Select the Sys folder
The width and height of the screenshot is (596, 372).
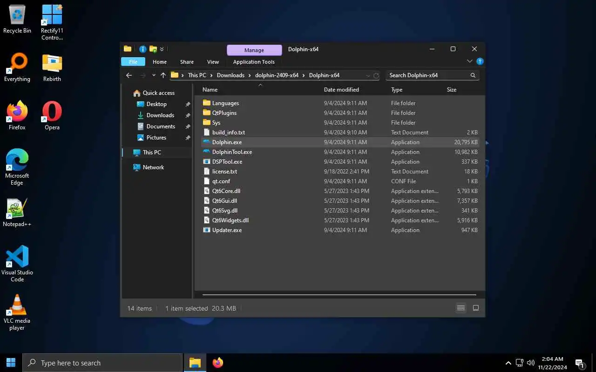click(216, 123)
